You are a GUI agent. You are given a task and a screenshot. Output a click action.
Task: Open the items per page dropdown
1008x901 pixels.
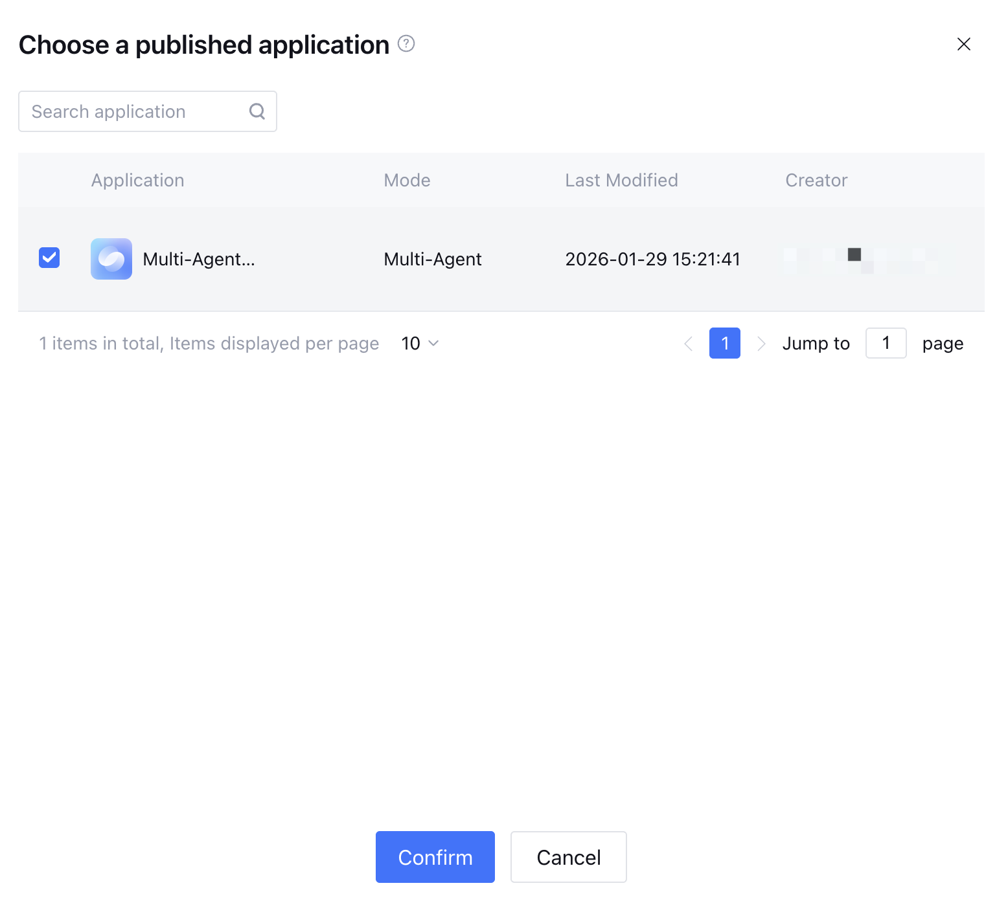(x=420, y=343)
